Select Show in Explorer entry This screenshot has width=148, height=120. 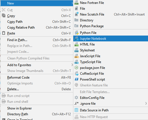click(37, 108)
